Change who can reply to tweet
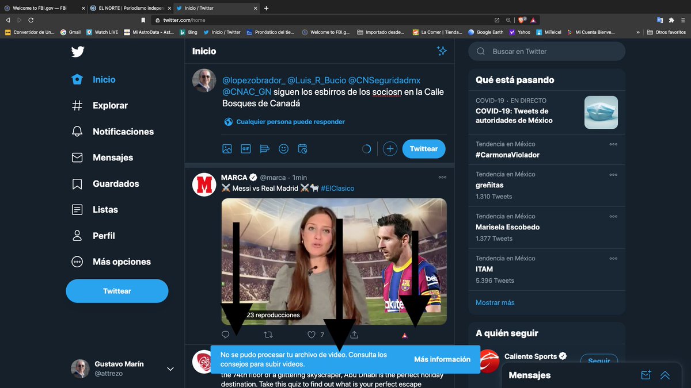Viewport: 691px width, 388px height. 284,122
